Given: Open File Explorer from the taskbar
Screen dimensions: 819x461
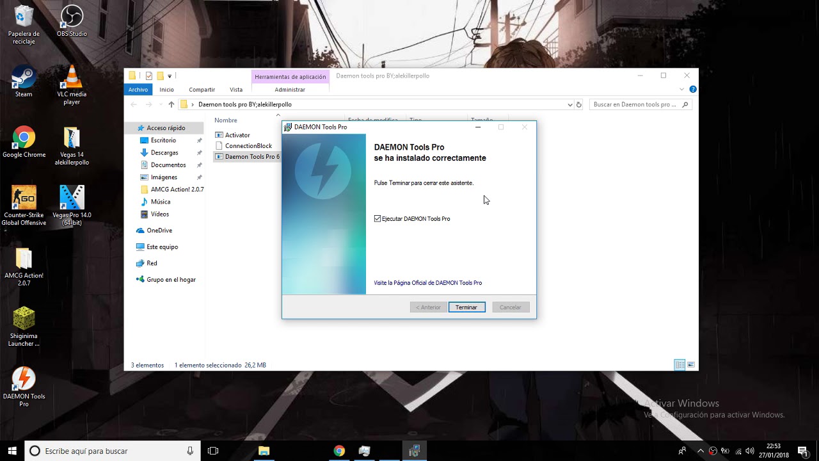Looking at the screenshot, I should [264, 451].
